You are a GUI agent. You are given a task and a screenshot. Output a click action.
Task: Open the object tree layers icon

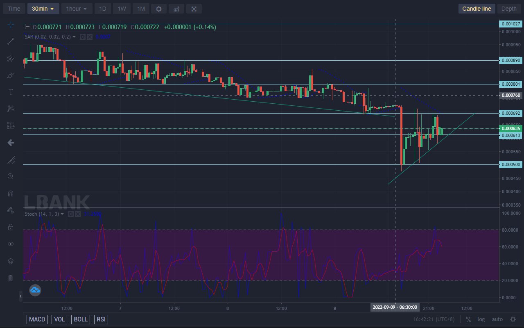tap(11, 261)
